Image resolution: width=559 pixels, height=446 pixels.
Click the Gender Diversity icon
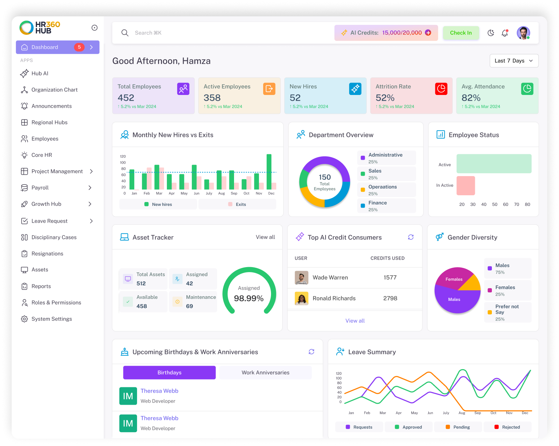(x=440, y=237)
